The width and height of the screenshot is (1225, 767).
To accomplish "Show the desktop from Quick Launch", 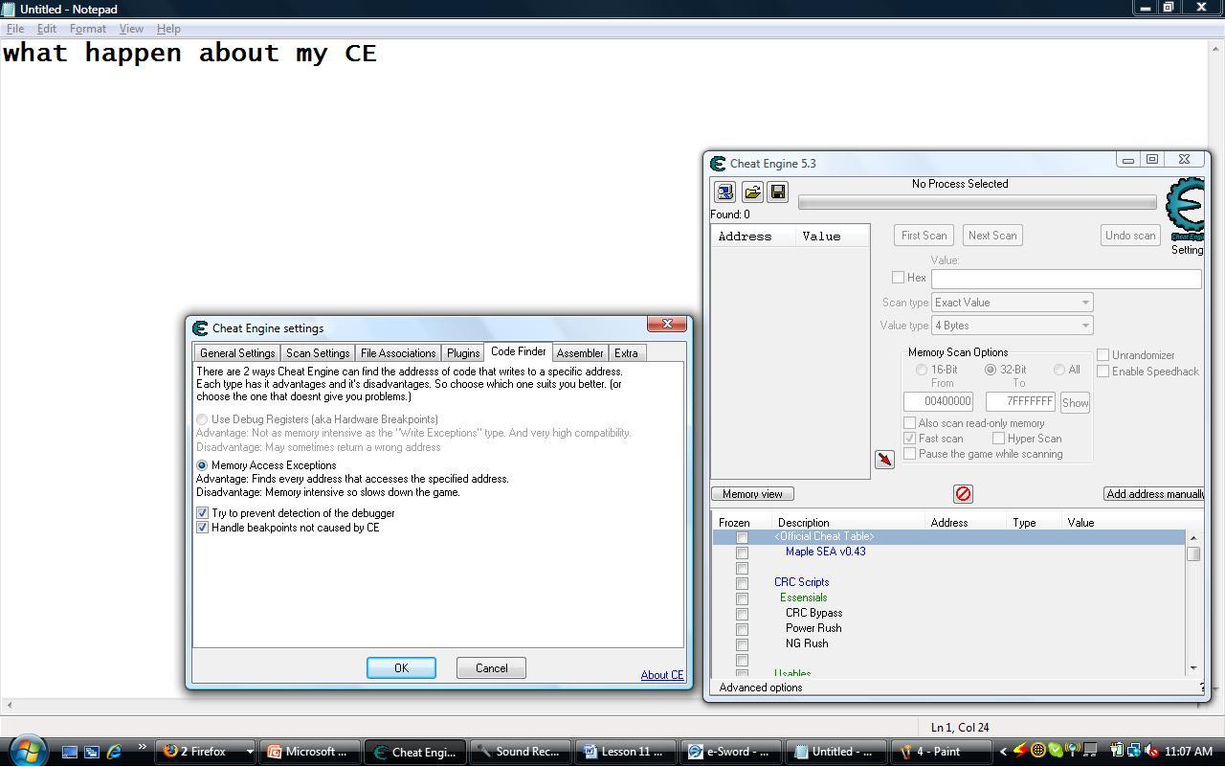I will [x=70, y=752].
